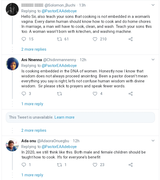Reply to Ani Nnenna's tweet
This screenshot has height=180, width=160.
pos(24,94)
